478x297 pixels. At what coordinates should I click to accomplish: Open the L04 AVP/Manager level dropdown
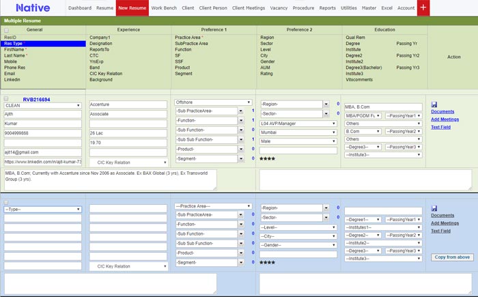coord(298,124)
